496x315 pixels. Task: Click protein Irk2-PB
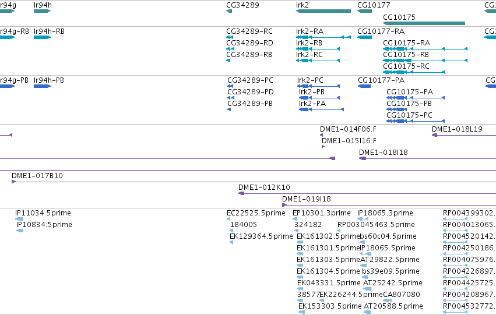pos(312,92)
